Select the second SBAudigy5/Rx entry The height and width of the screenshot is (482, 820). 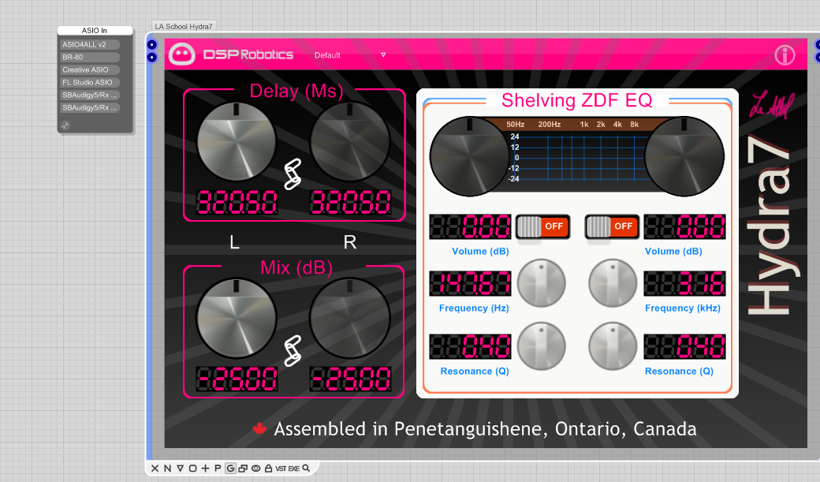tap(89, 108)
